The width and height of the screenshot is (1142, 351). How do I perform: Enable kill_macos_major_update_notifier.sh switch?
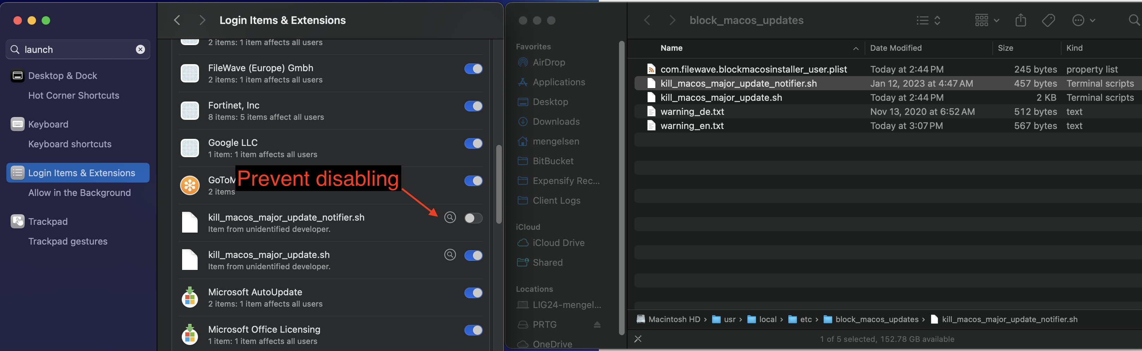point(473,218)
